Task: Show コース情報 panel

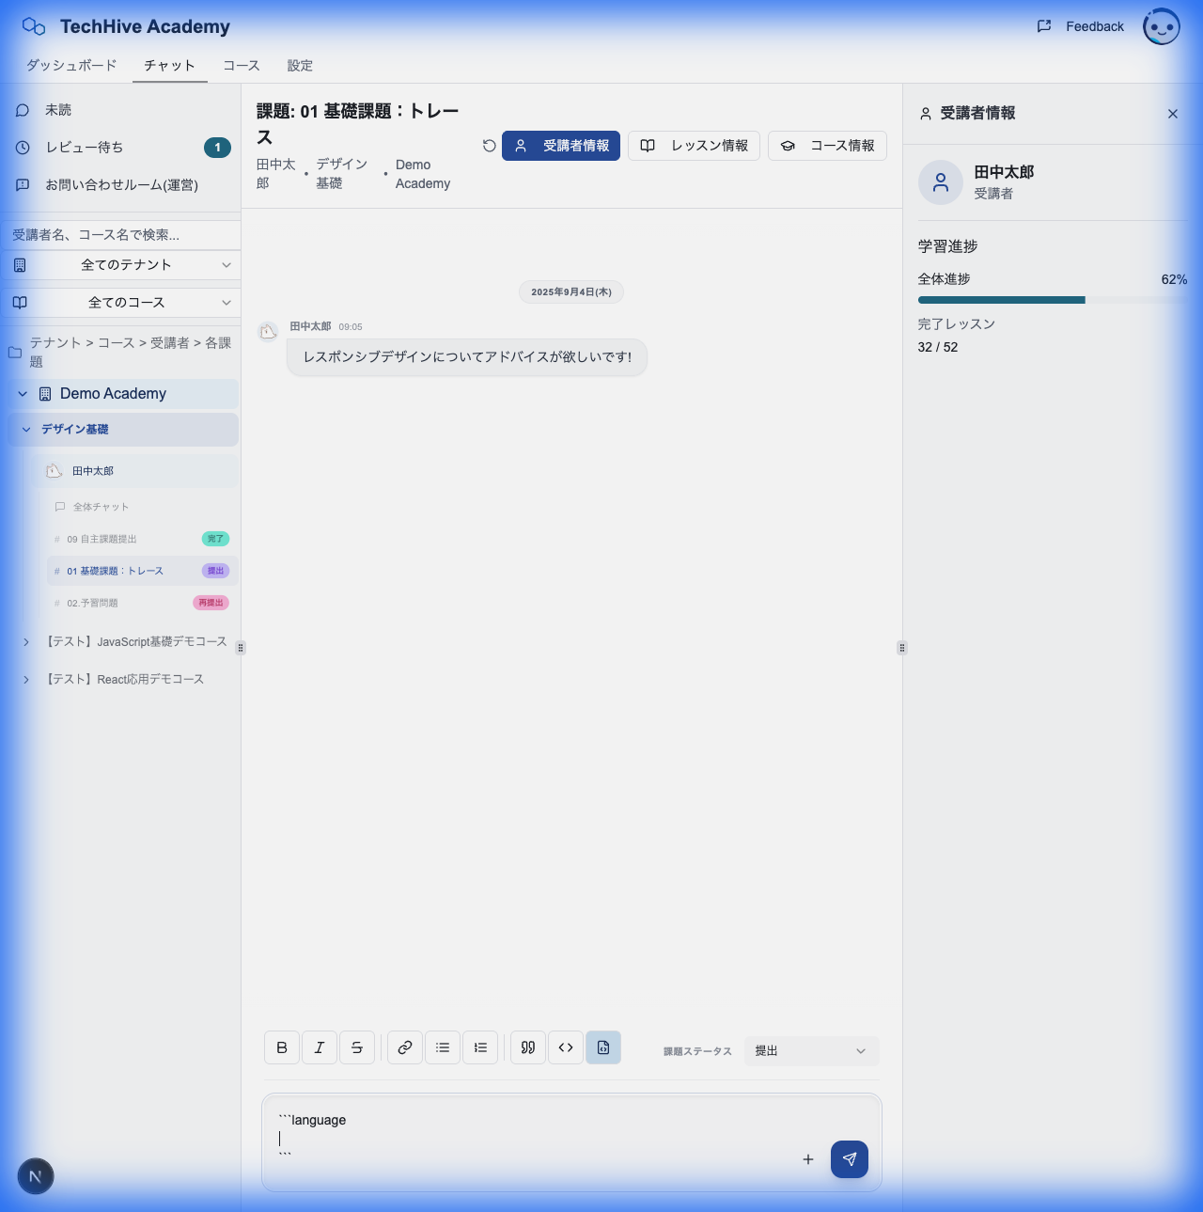Action: pos(827,146)
